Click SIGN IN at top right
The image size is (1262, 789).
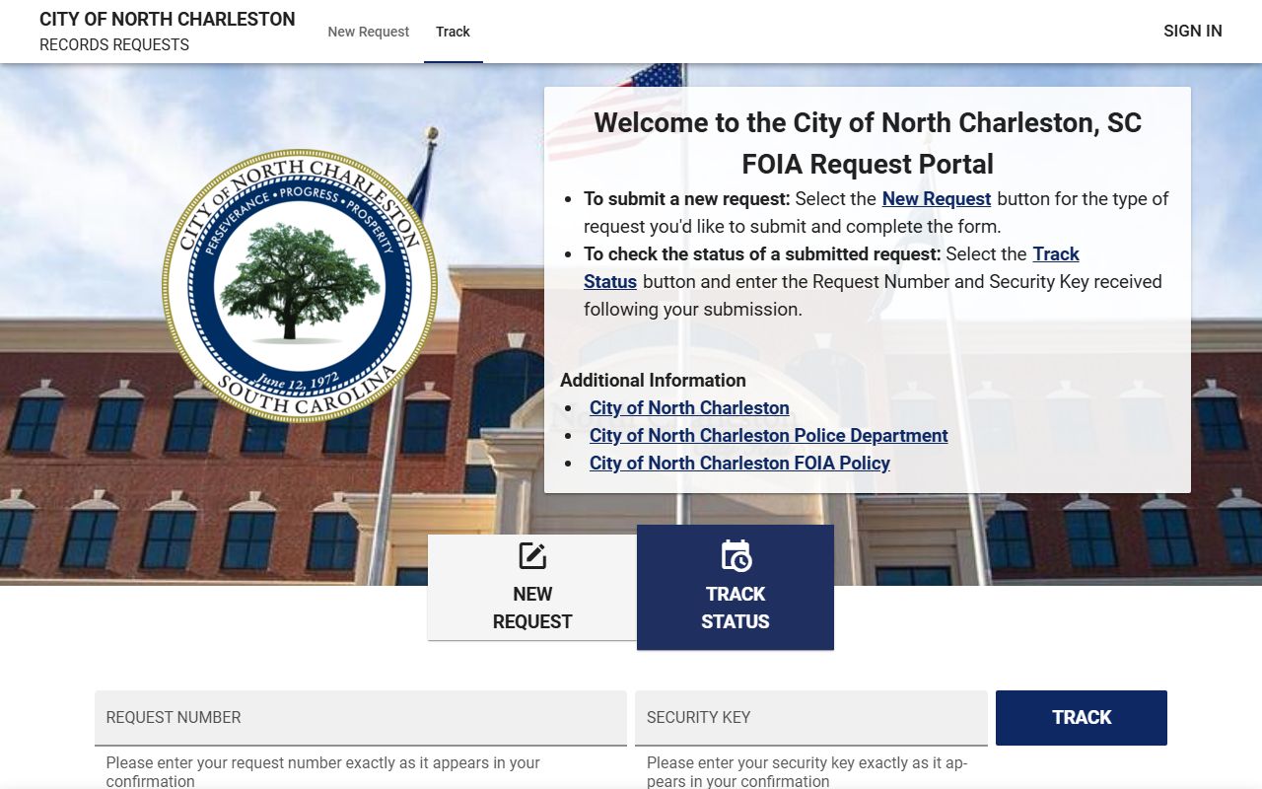(x=1193, y=31)
